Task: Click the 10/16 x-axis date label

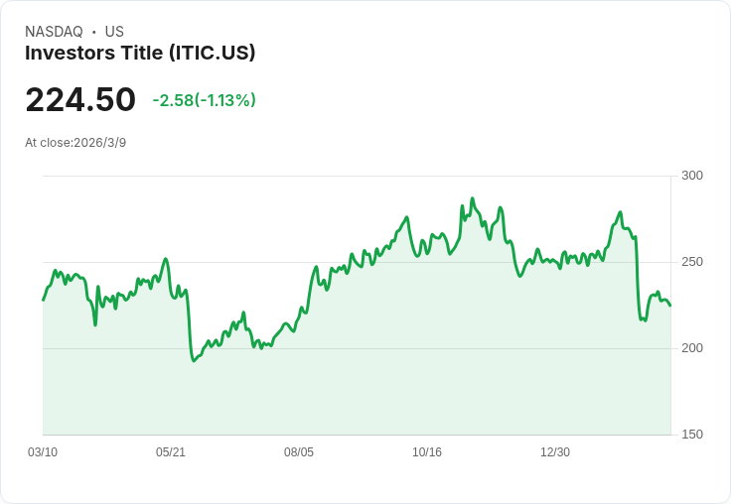Action: [427, 451]
